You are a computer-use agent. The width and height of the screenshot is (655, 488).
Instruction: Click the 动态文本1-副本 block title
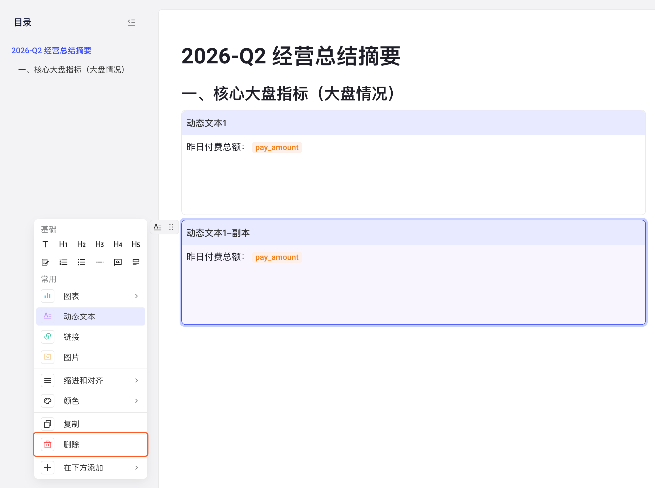click(x=218, y=233)
